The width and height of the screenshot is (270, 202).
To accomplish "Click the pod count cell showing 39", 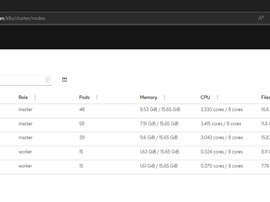I will [82, 138].
